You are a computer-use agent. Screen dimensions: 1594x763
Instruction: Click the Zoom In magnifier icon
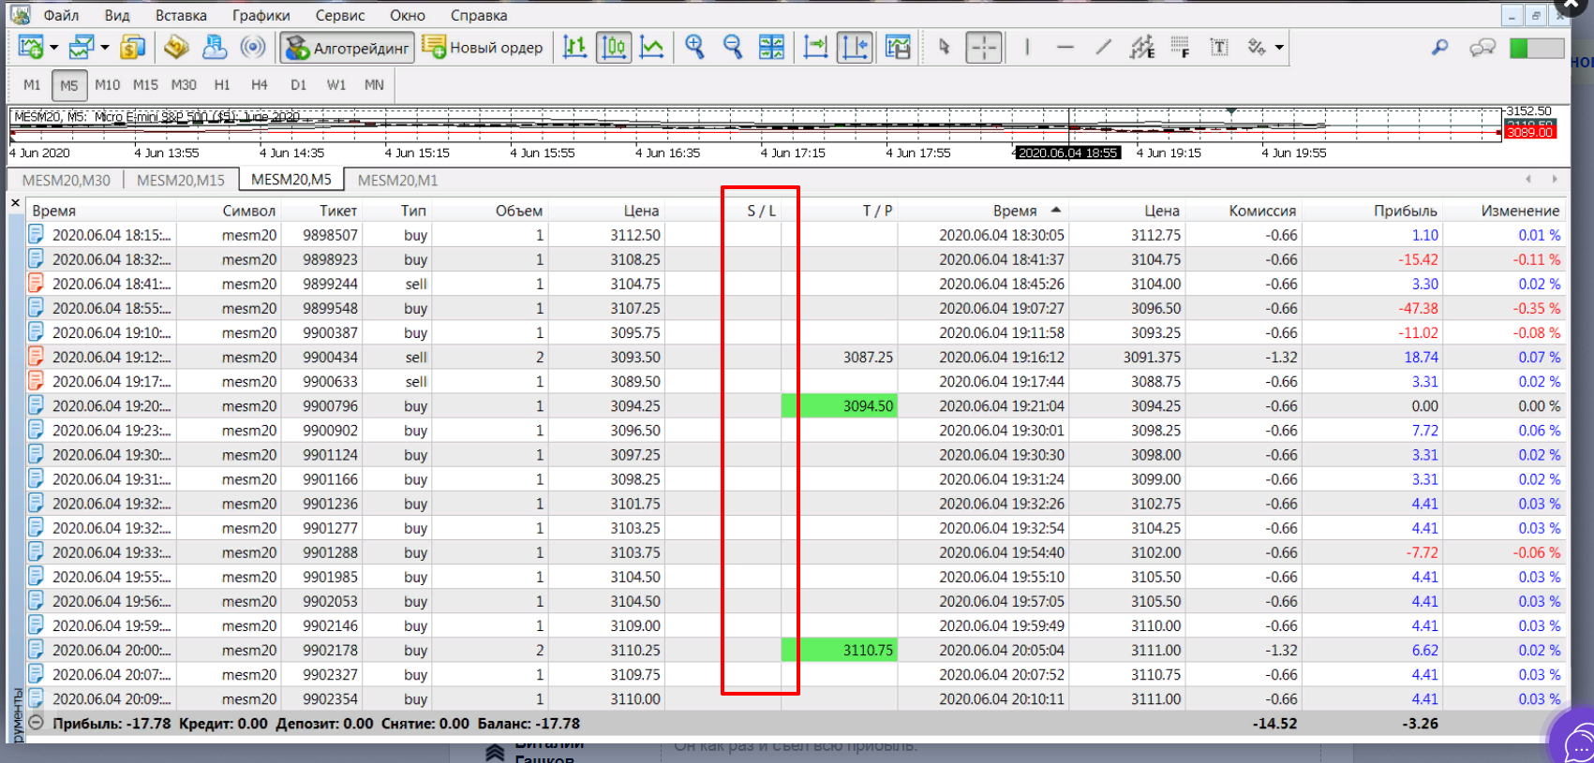[694, 47]
